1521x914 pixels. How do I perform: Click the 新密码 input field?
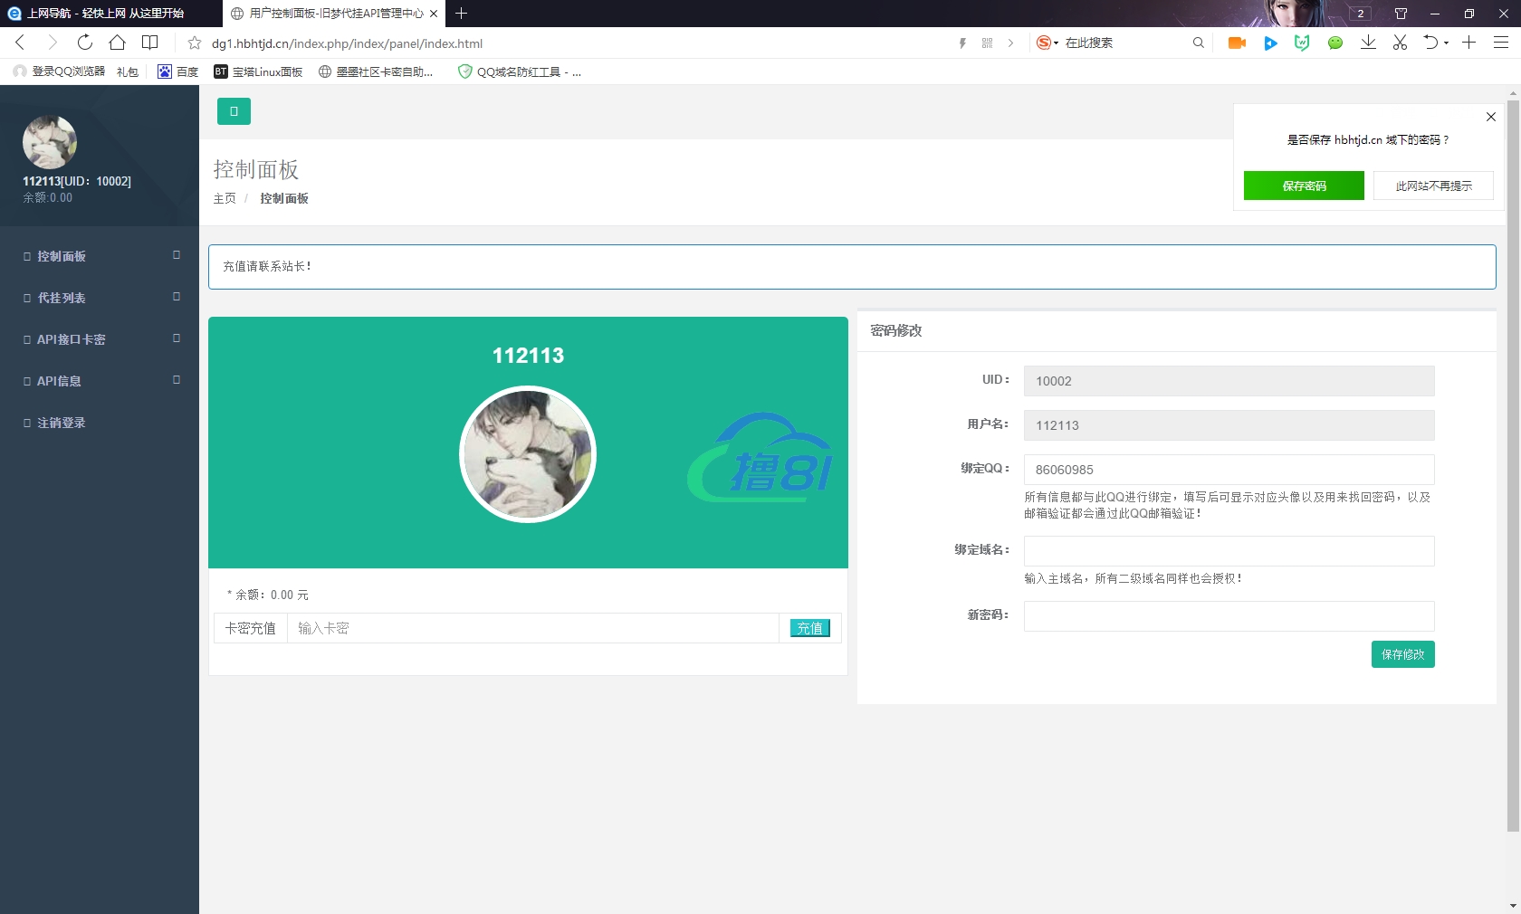(x=1229, y=616)
